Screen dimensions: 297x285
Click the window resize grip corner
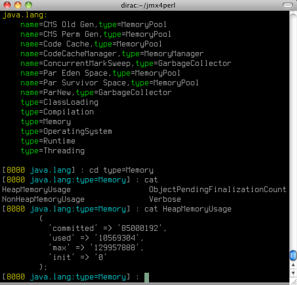pos(293,281)
